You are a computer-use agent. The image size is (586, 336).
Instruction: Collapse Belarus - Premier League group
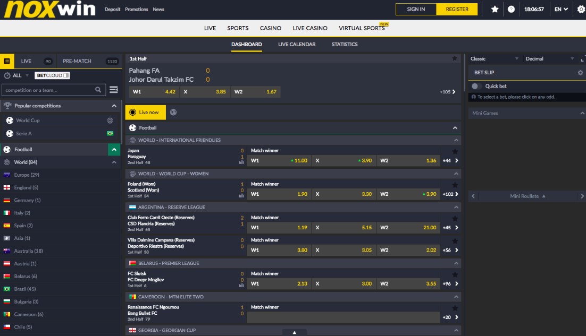456,263
